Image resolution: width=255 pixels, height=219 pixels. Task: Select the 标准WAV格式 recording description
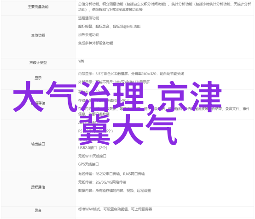[115, 209]
